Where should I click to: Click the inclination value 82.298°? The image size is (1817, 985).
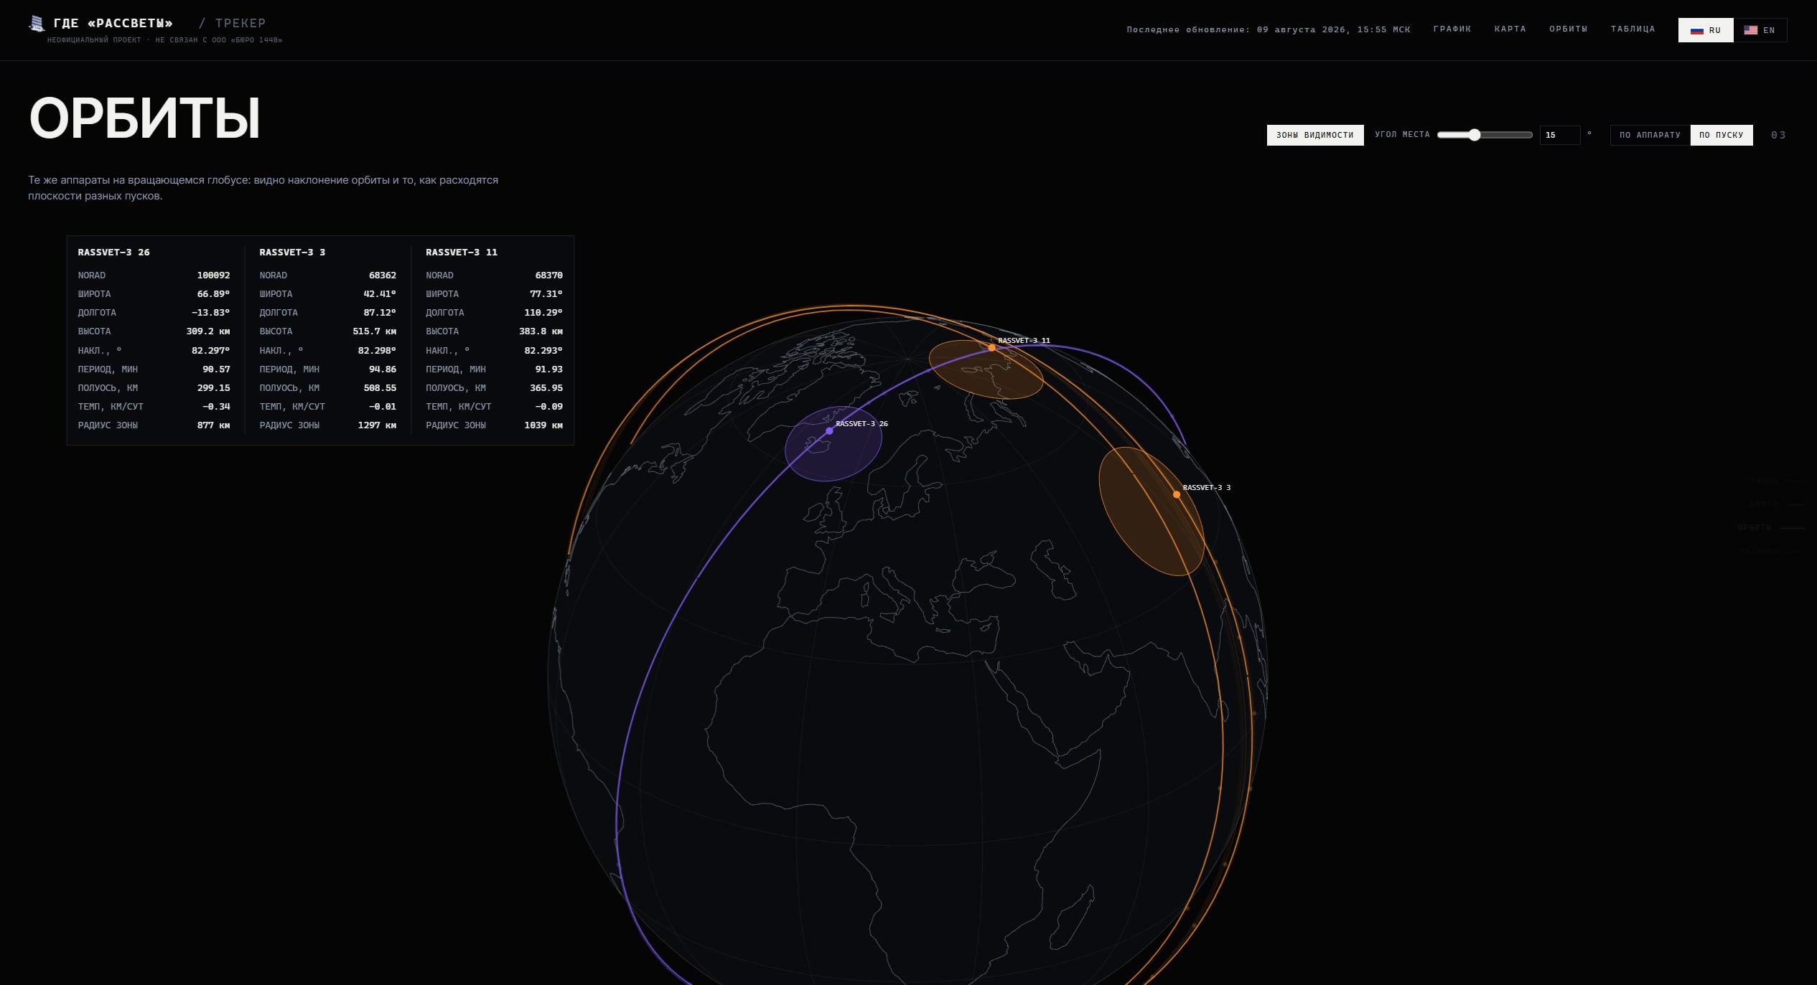377,351
